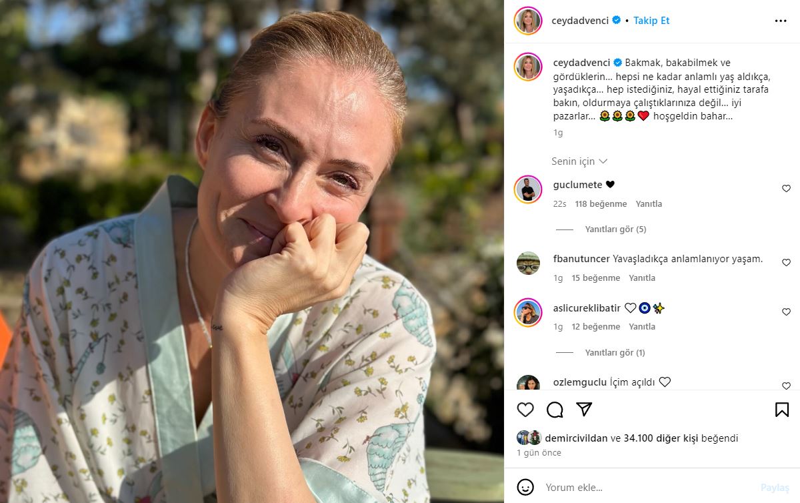Viewport: 800px width, 503px height.
Task: Expand 'Yanıtları gör (5)' replies
Action: point(615,229)
